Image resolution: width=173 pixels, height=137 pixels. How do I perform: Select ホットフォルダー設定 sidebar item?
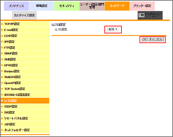25,130
